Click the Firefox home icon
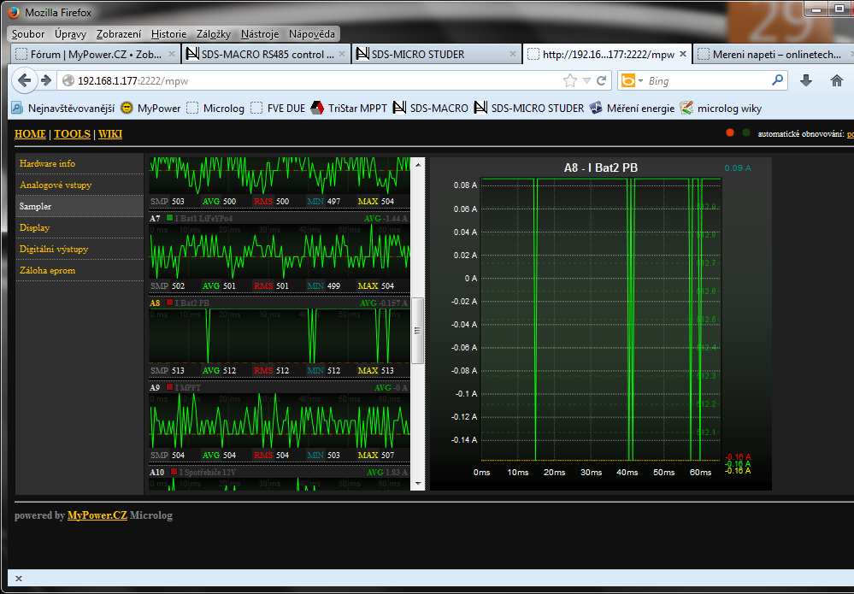The image size is (854, 594). click(x=836, y=80)
